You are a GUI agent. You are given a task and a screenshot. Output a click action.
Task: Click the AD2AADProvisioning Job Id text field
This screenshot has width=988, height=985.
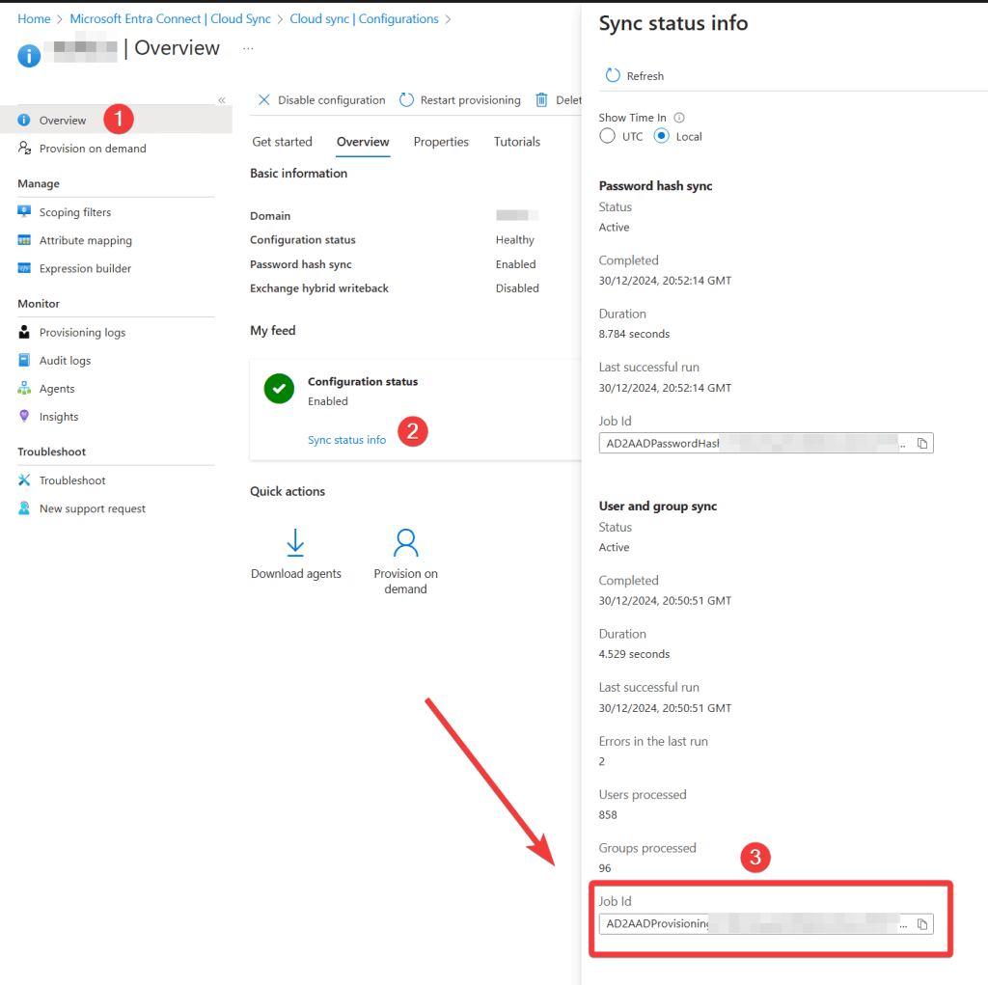[x=753, y=924]
